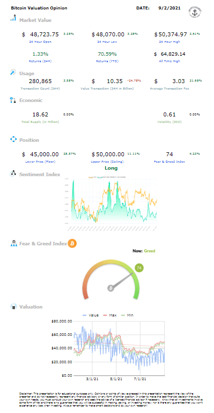Click the Valuation section icon

(x=13, y=307)
